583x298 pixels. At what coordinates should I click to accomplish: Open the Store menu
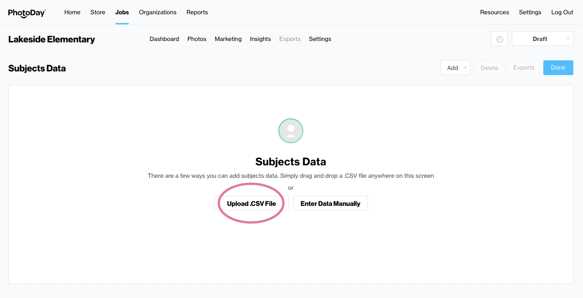click(x=98, y=12)
